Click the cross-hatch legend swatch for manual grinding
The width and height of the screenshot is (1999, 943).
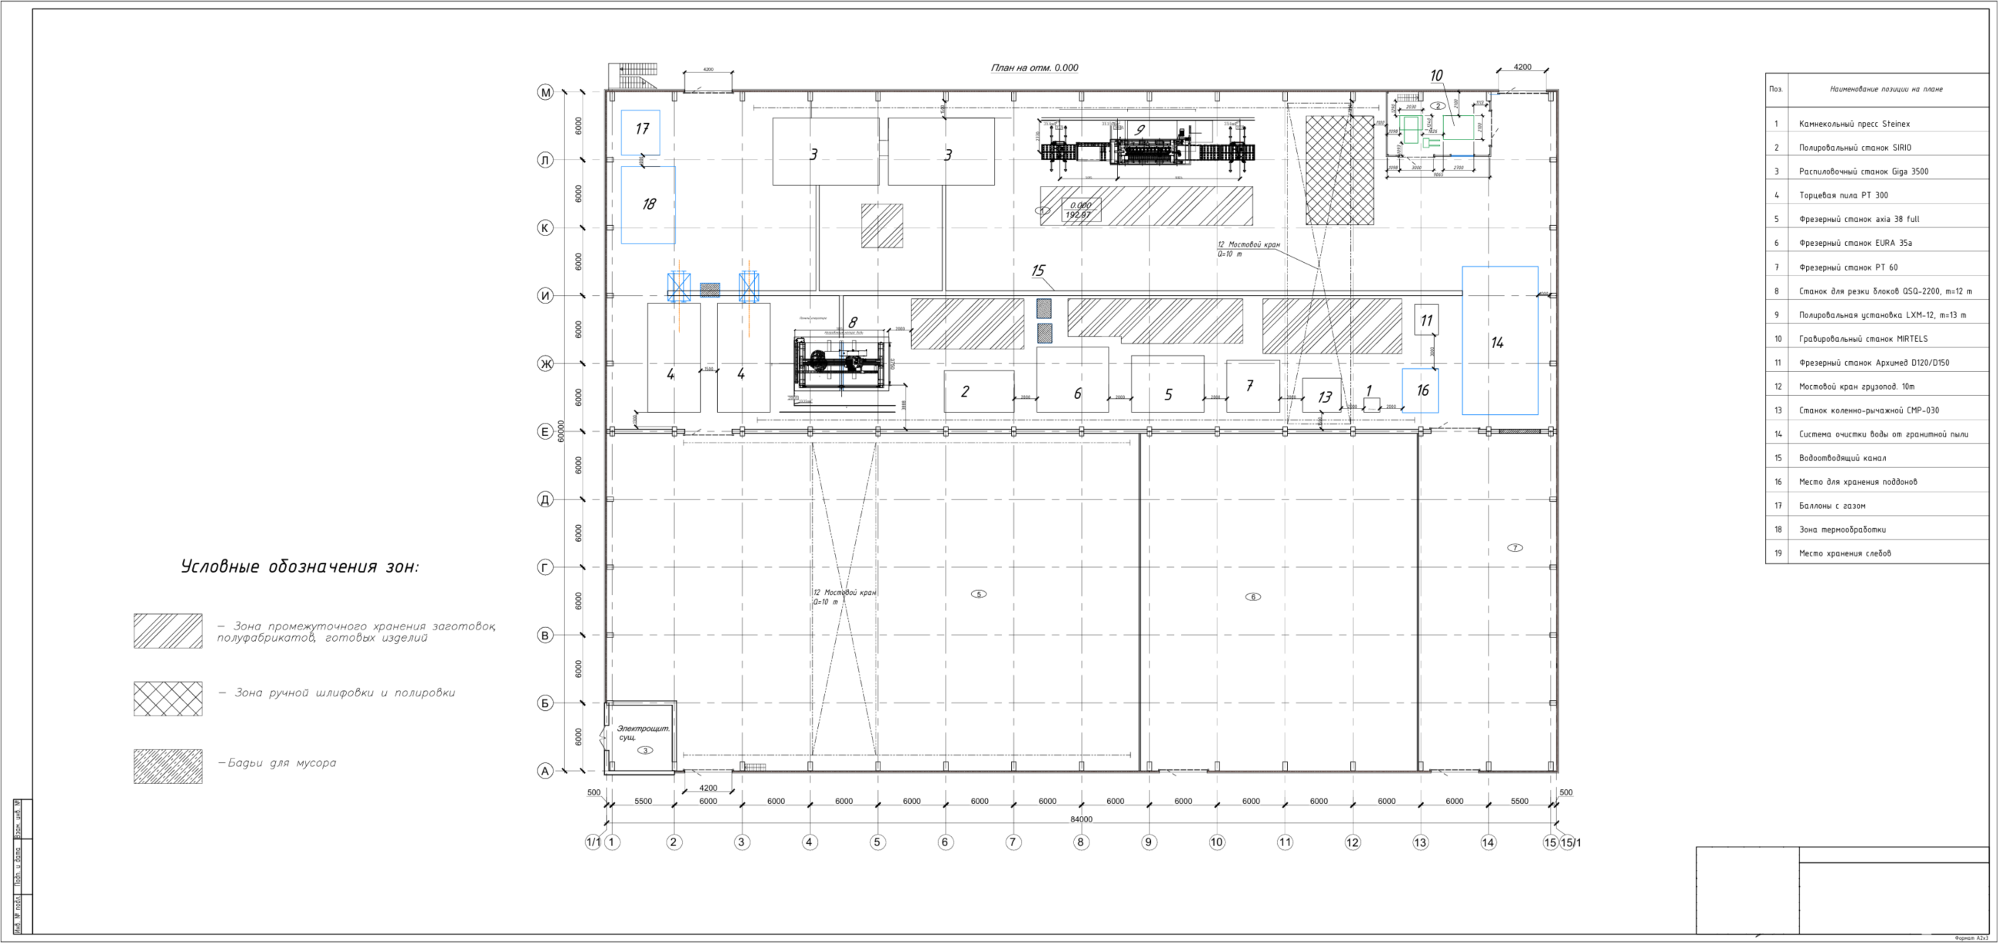(168, 699)
